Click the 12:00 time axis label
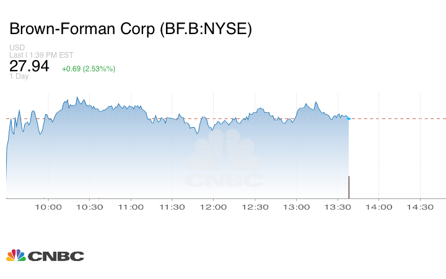The width and height of the screenshot is (446, 279). coord(214,207)
